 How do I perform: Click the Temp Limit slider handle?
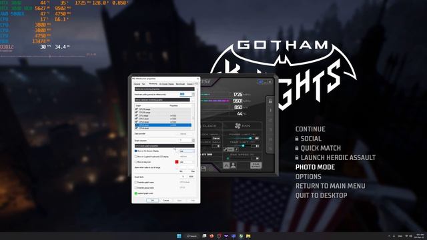(x=243, y=146)
